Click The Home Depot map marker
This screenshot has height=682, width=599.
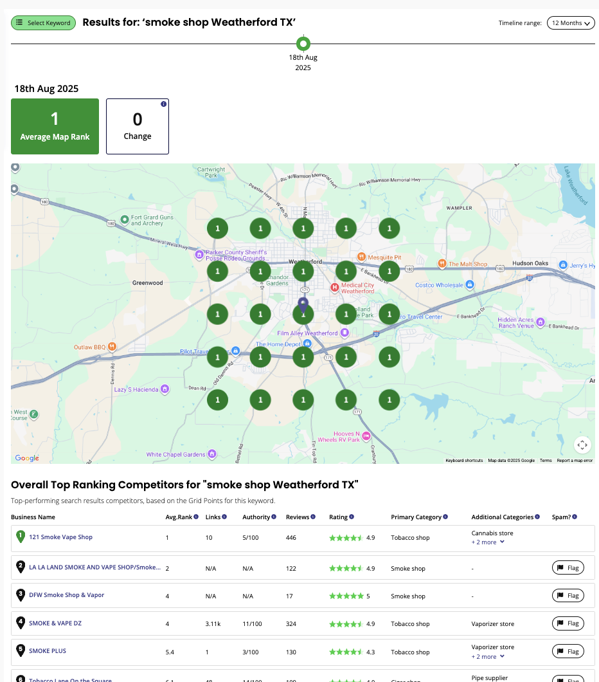tap(307, 343)
